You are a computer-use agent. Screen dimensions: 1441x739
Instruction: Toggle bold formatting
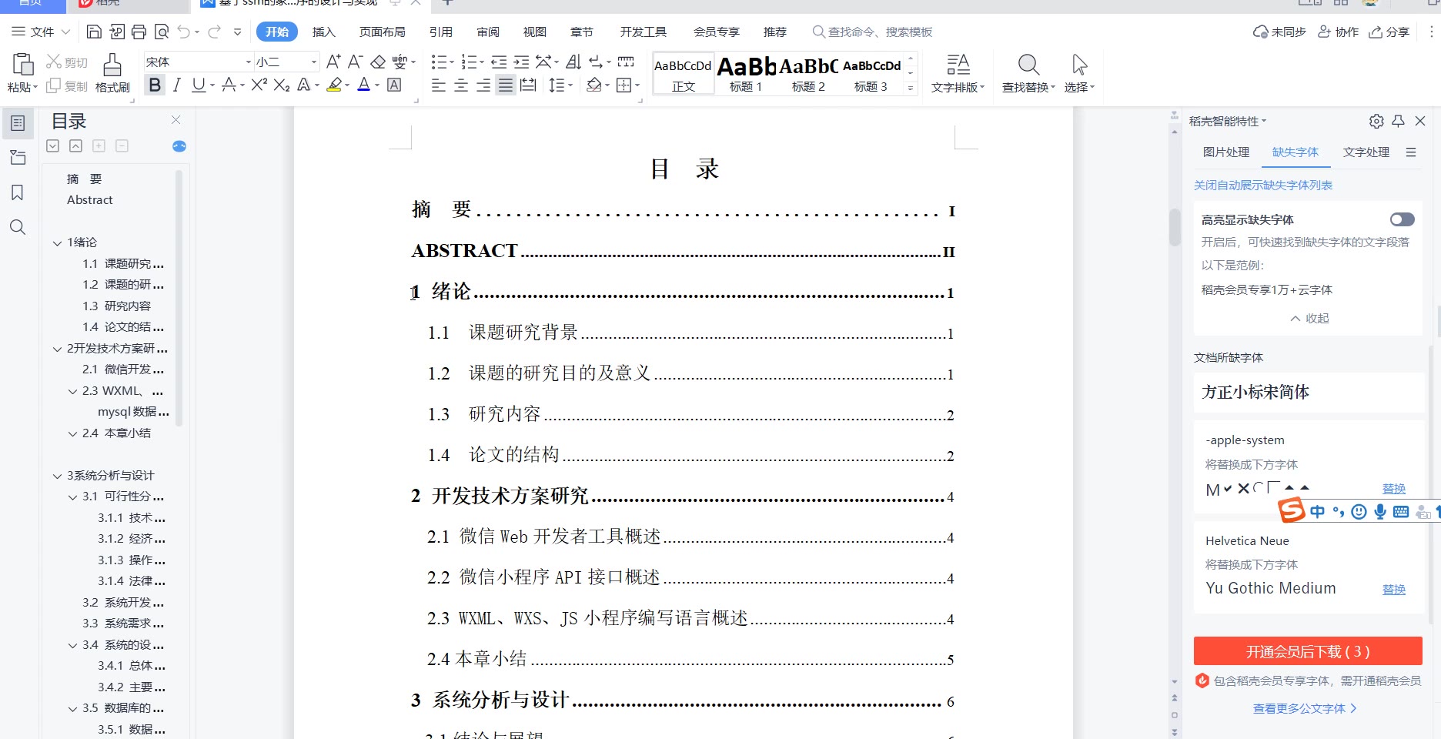(x=155, y=85)
